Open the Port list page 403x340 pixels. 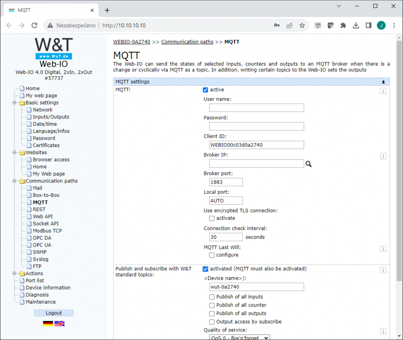point(35,281)
